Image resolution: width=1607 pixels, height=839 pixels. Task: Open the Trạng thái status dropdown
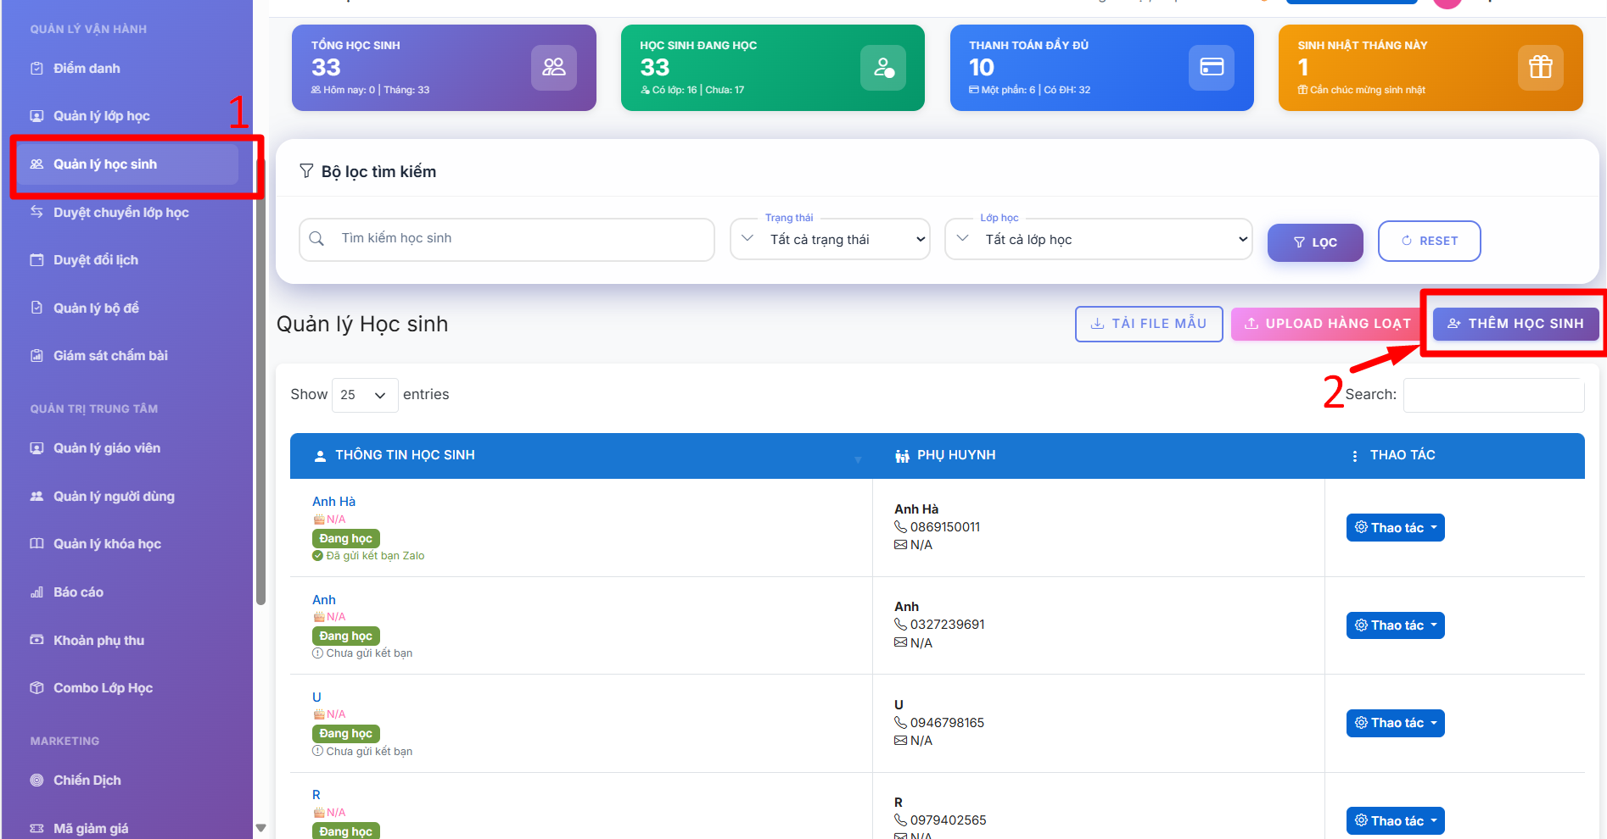tap(830, 240)
